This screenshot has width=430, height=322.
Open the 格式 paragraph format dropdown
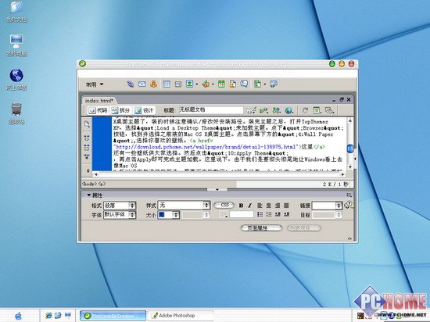[120, 206]
